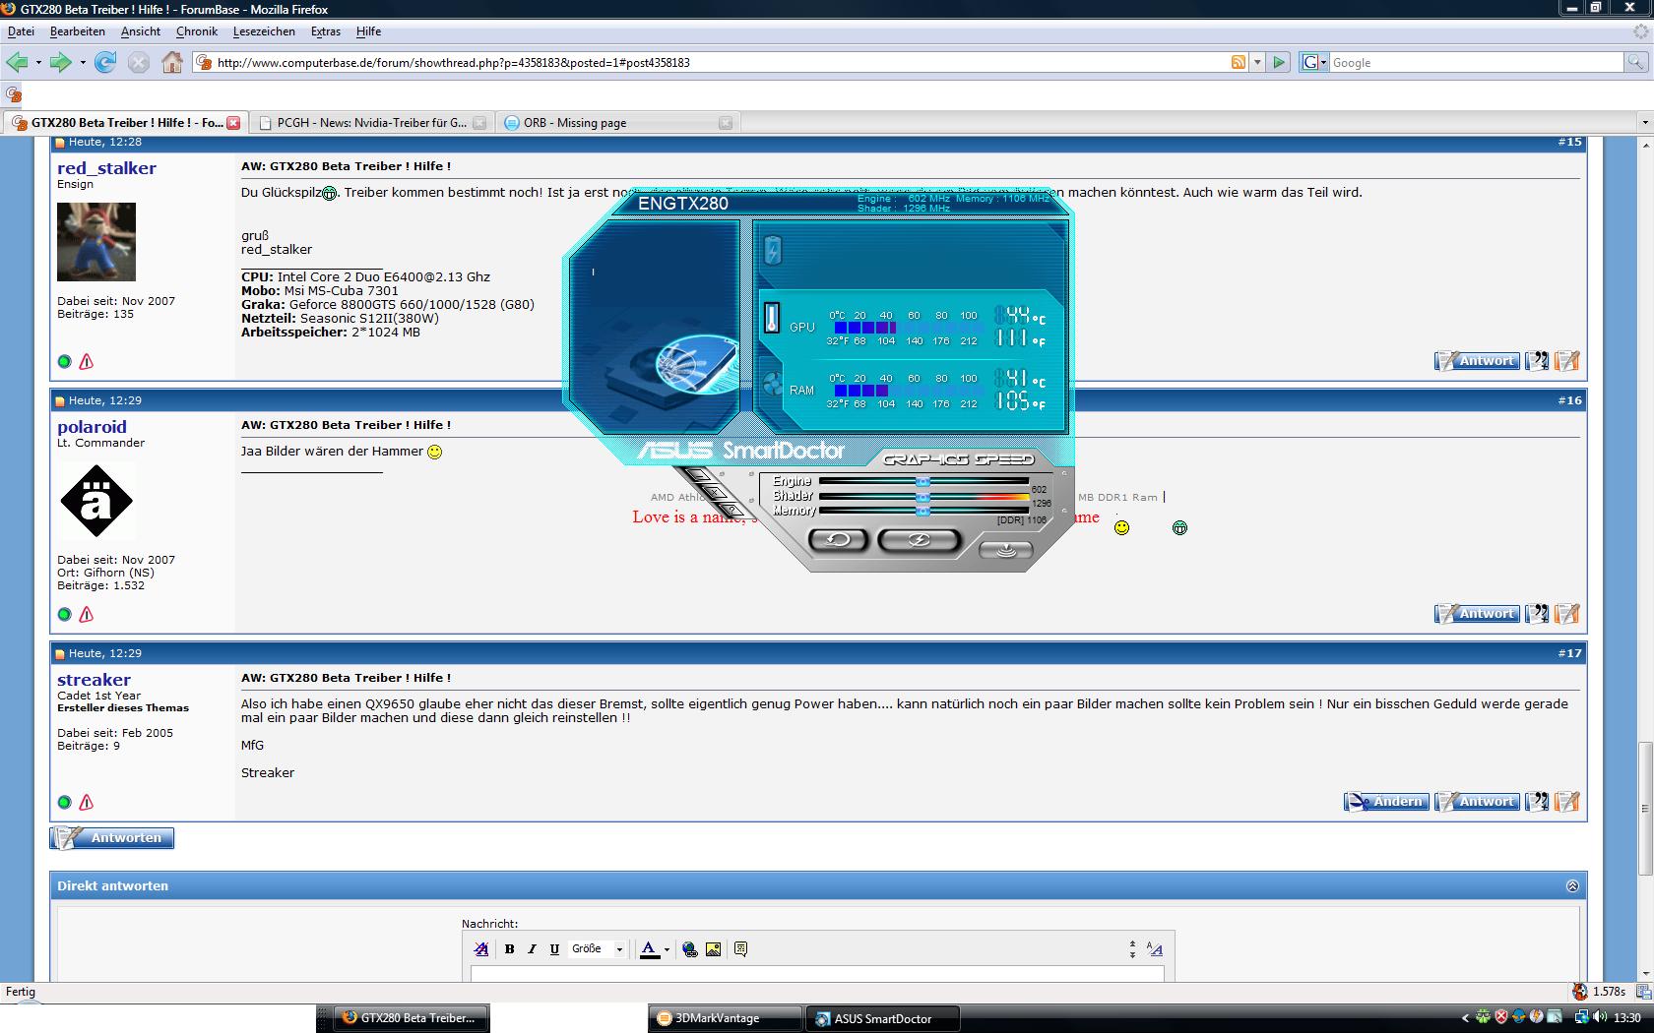Select the battery voltage icon in SmartDoctor
1654x1033 pixels.
(x=773, y=251)
